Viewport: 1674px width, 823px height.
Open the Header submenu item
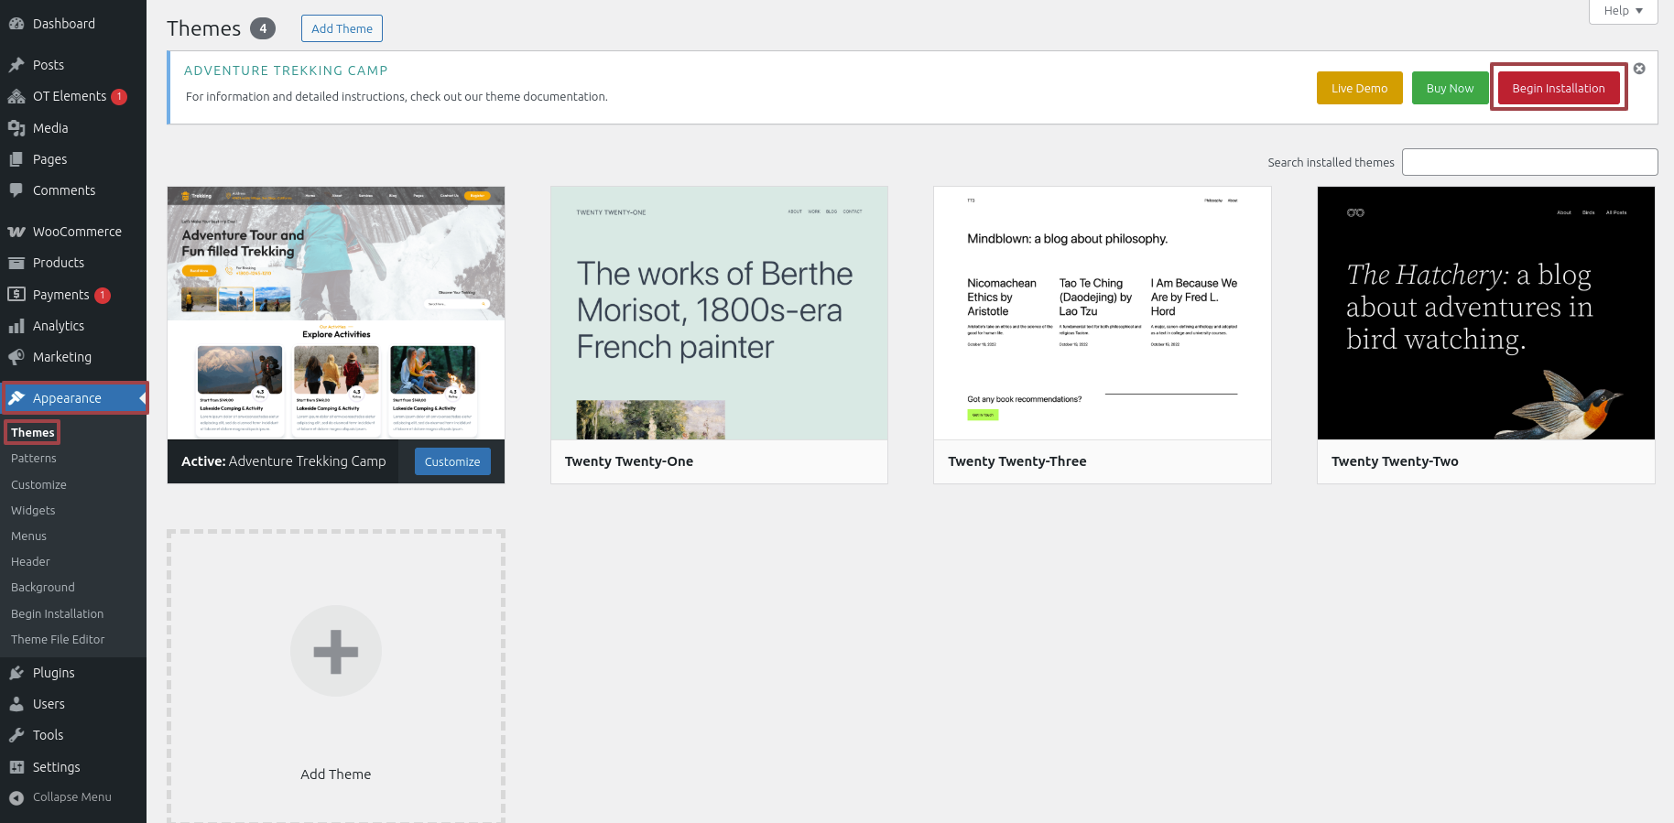tap(30, 561)
